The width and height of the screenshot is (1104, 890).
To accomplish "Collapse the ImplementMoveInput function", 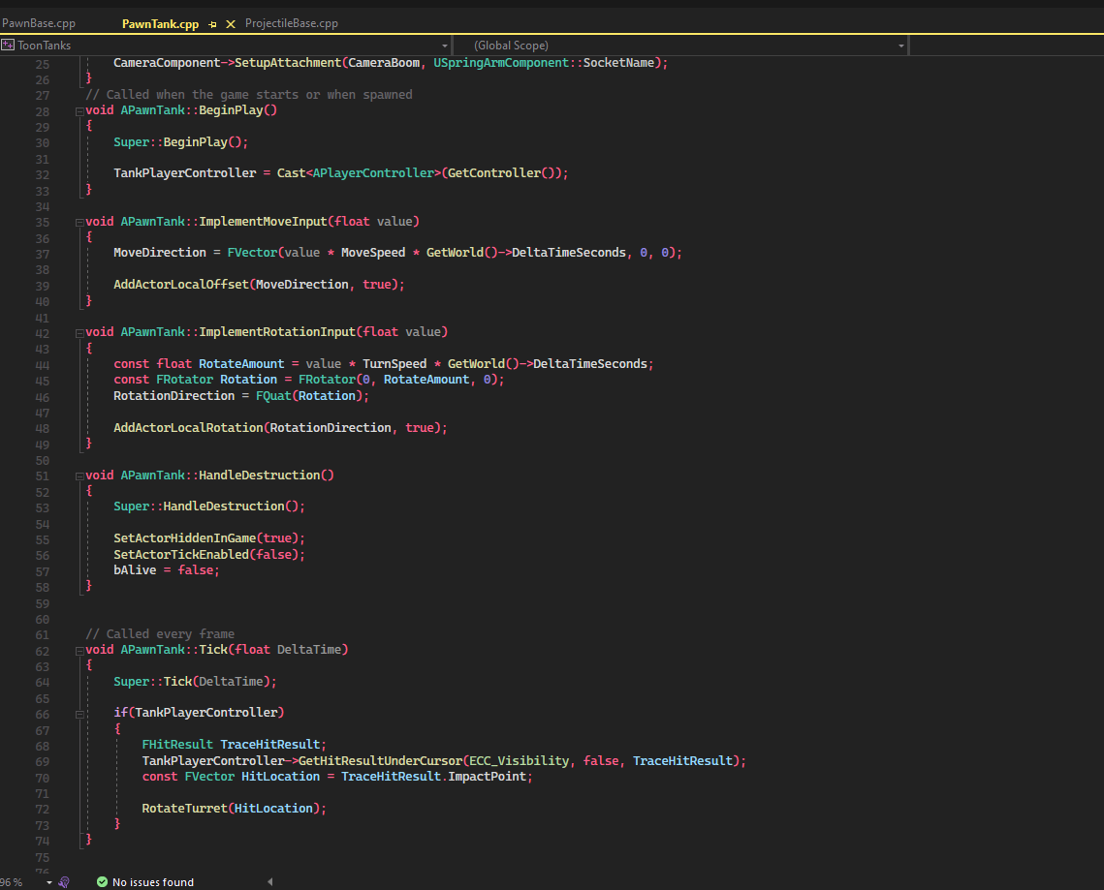I will coord(79,222).
